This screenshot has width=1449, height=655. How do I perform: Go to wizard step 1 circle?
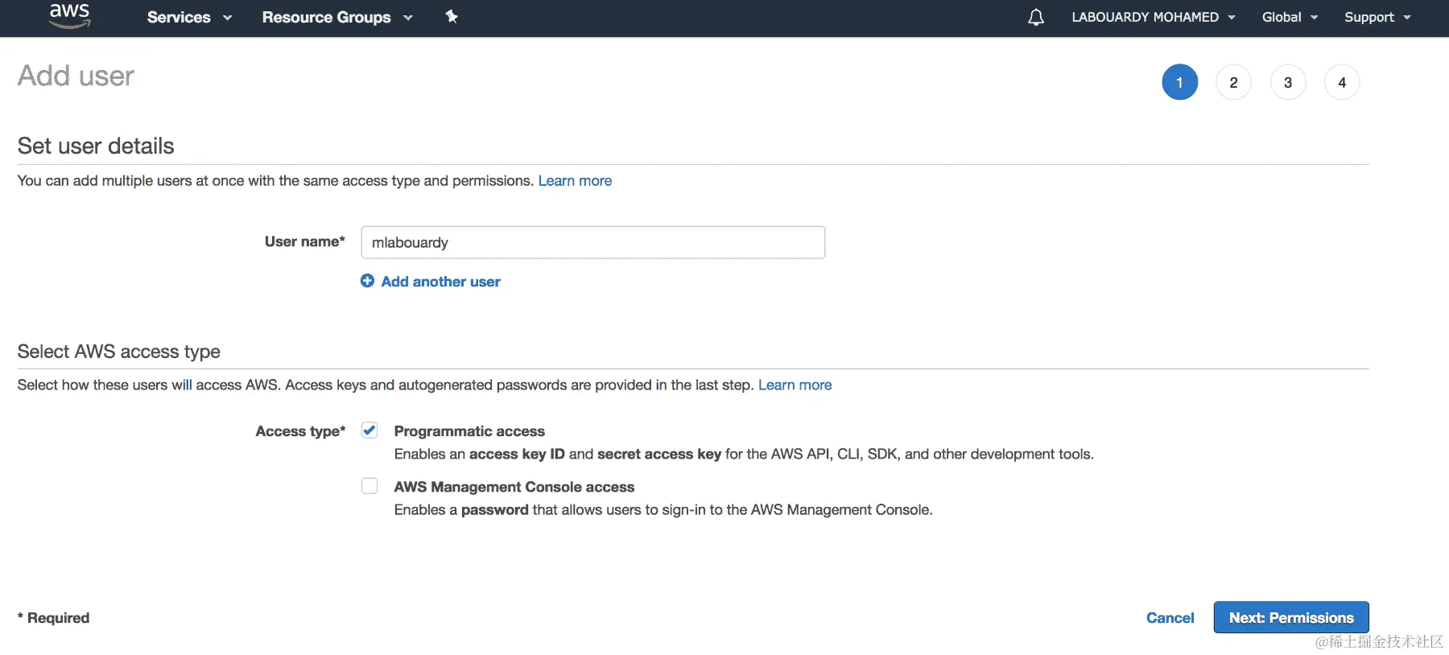pos(1179,82)
